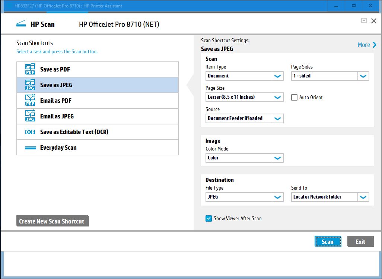Open the Page Size dropdown

(x=277, y=97)
